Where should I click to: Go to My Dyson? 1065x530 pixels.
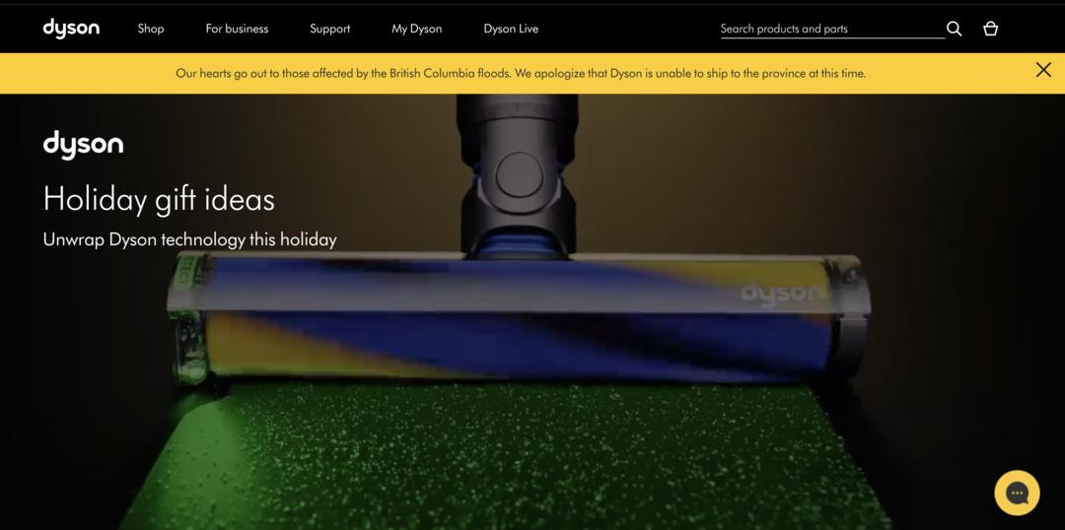[x=417, y=29]
